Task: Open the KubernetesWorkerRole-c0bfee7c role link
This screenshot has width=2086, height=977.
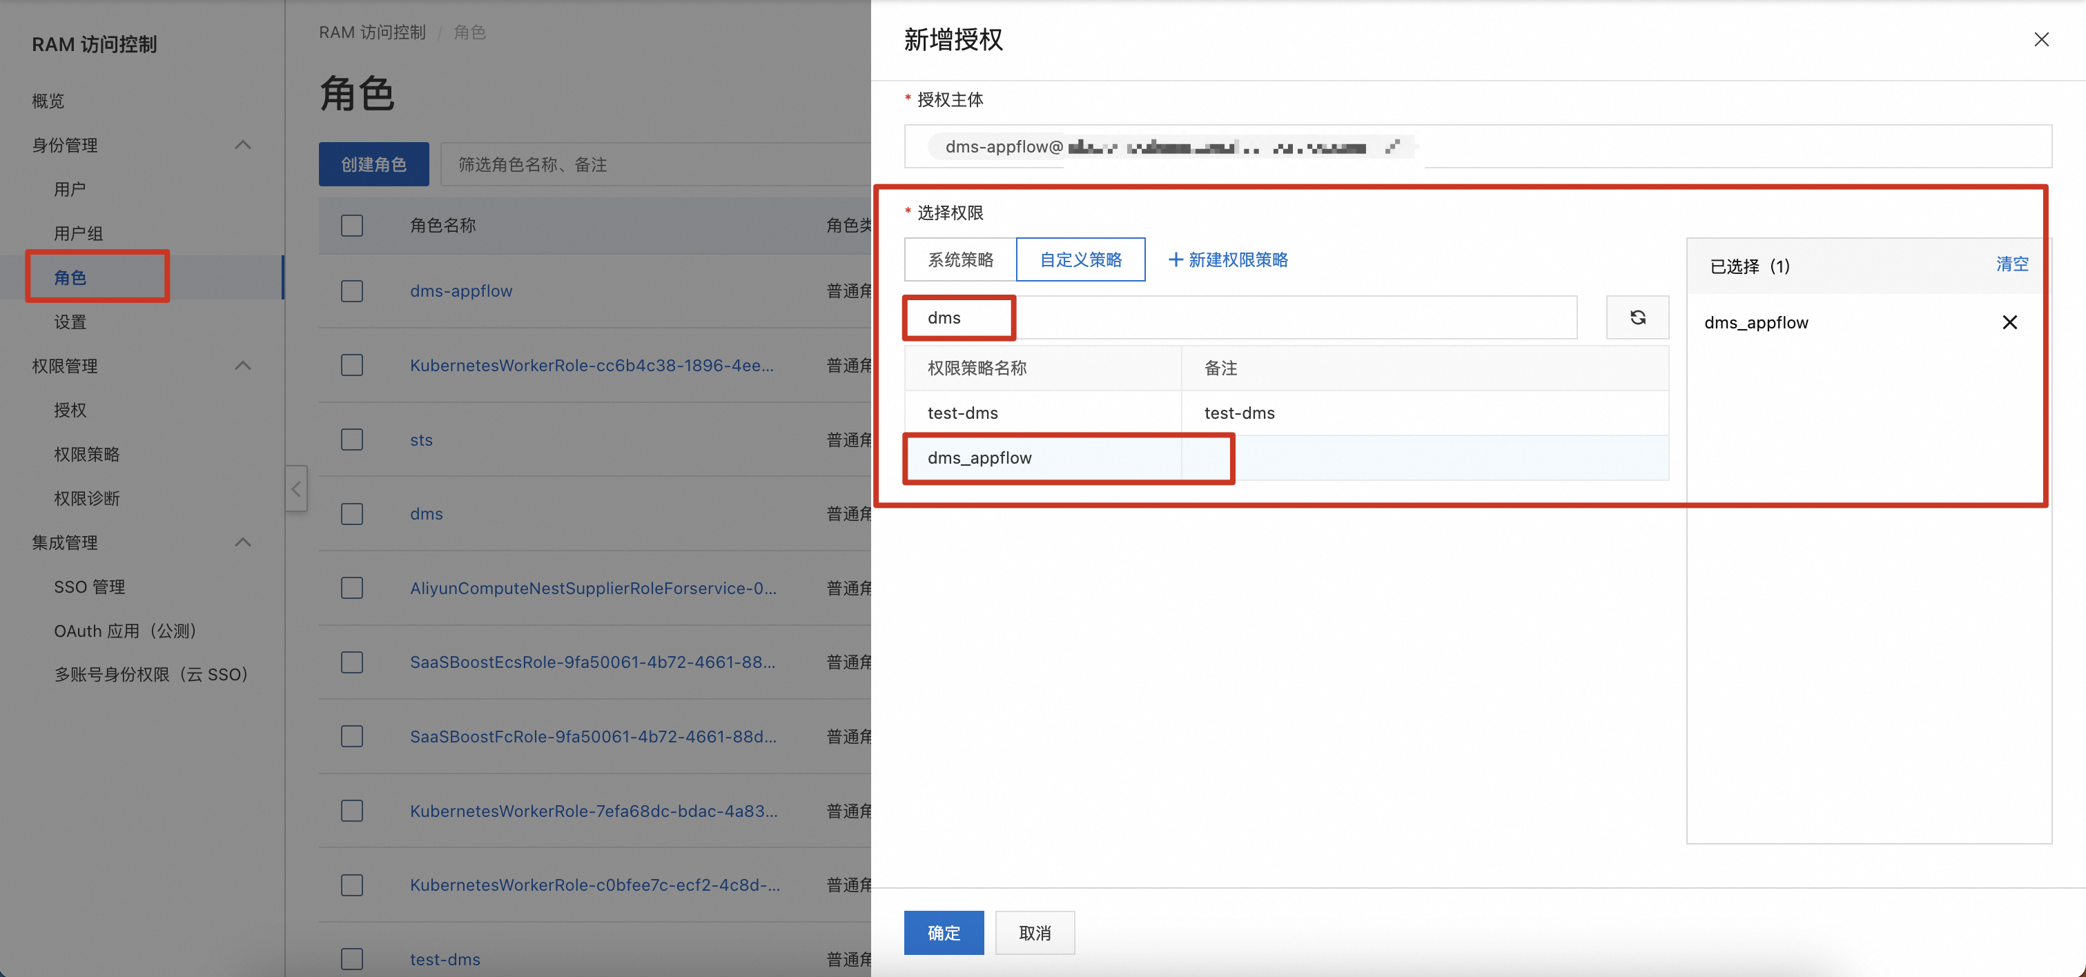Action: click(594, 885)
